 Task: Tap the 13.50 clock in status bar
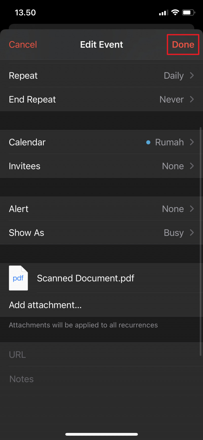tap(25, 13)
